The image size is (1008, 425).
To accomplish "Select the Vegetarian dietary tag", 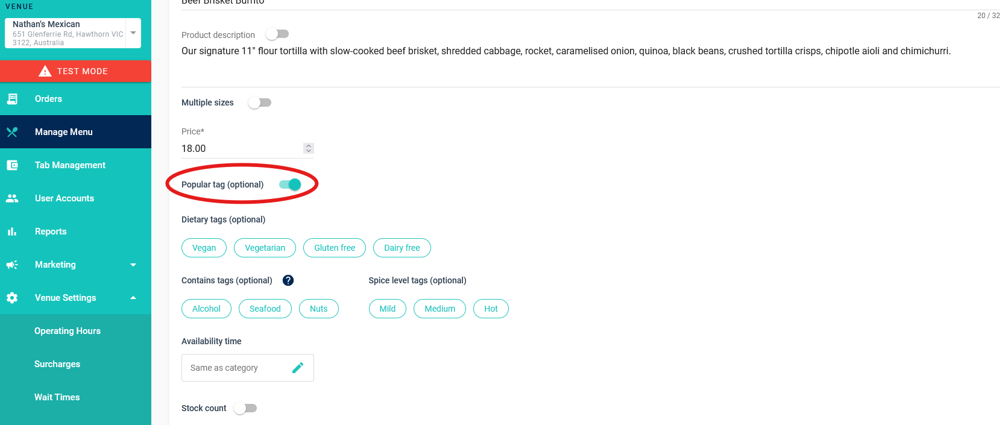I will [265, 248].
